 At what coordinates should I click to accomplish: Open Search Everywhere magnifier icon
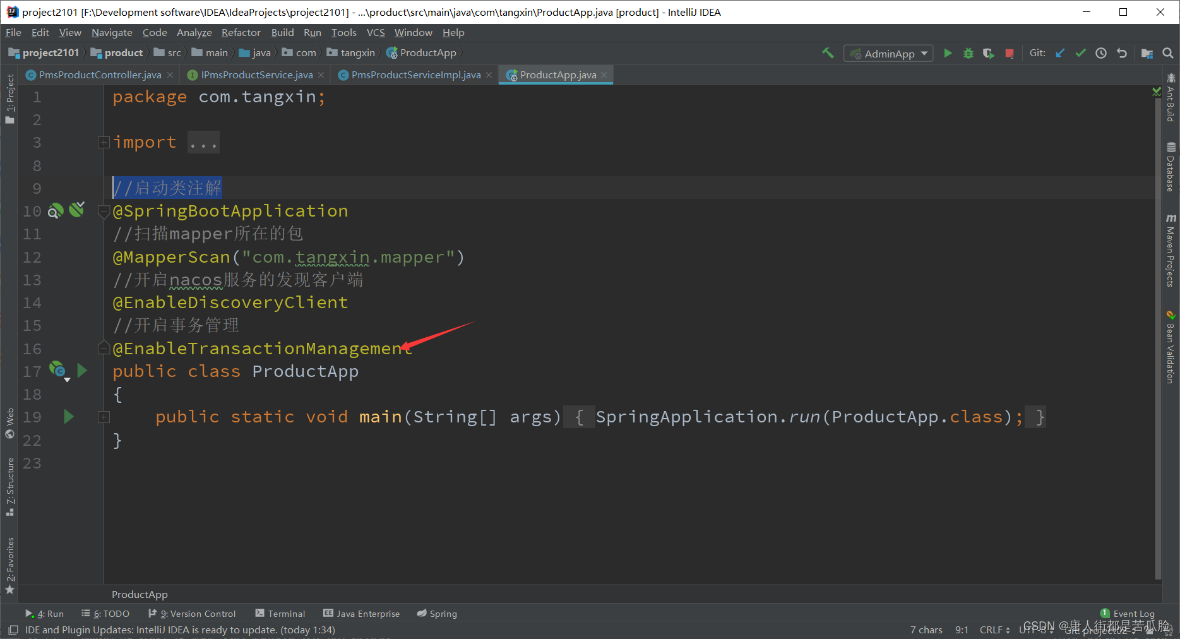pyautogui.click(x=1168, y=53)
